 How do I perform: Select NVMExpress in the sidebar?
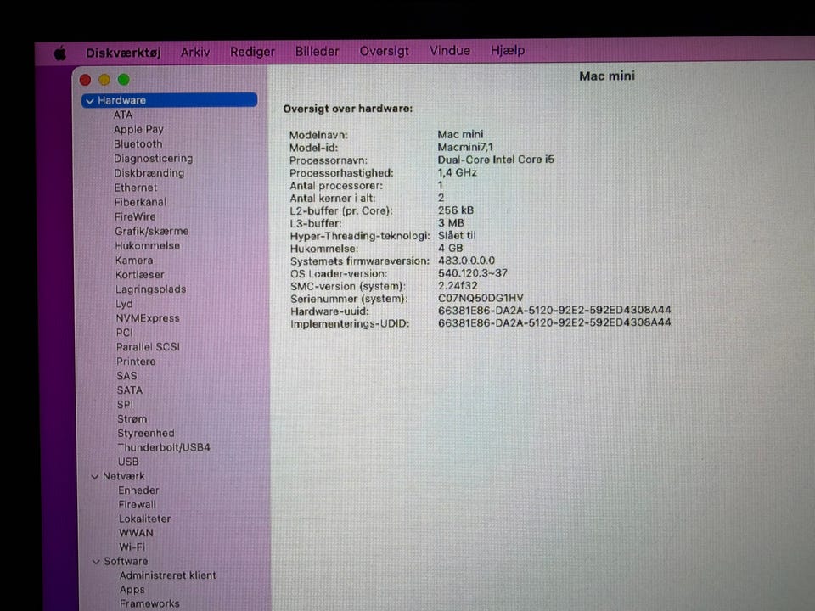coord(148,318)
